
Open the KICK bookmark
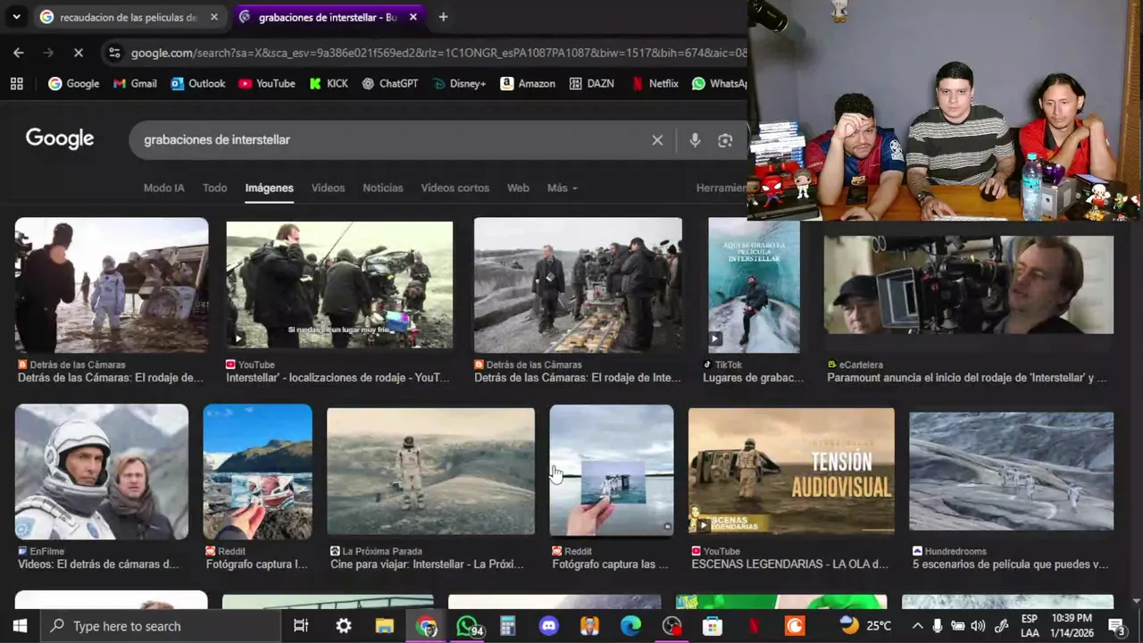[x=329, y=83]
